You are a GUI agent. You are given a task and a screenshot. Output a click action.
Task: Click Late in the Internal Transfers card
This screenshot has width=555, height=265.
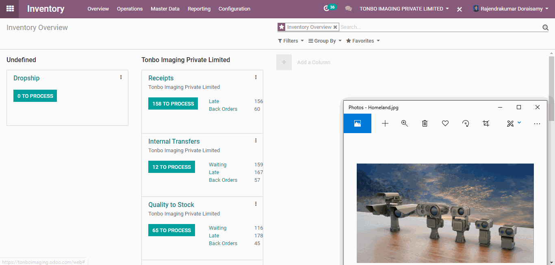tap(214, 172)
